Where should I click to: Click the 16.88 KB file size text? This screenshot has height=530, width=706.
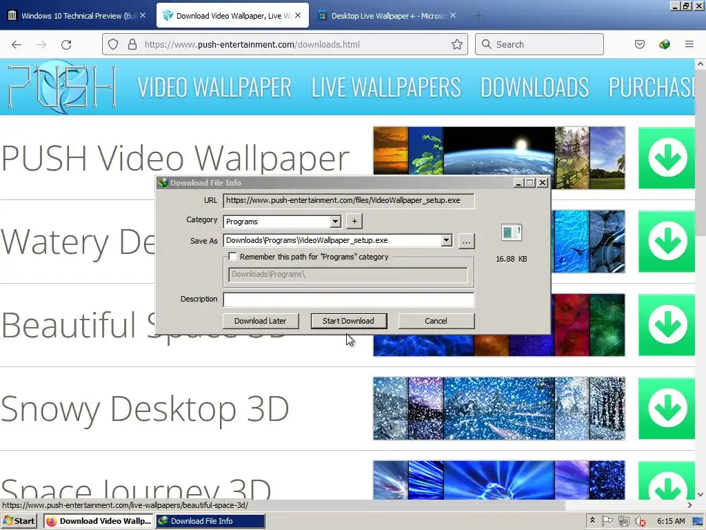pyautogui.click(x=511, y=259)
